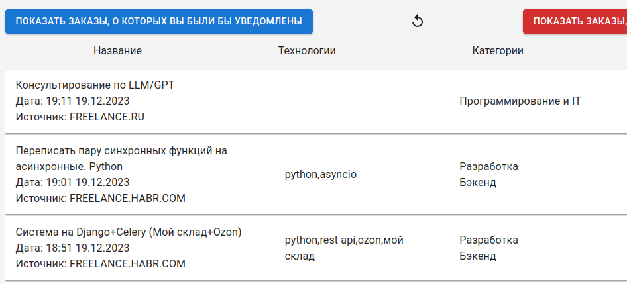The height and width of the screenshot is (284, 627).
Task: Click Разработка in the Django+Celery row
Action: [488, 240]
